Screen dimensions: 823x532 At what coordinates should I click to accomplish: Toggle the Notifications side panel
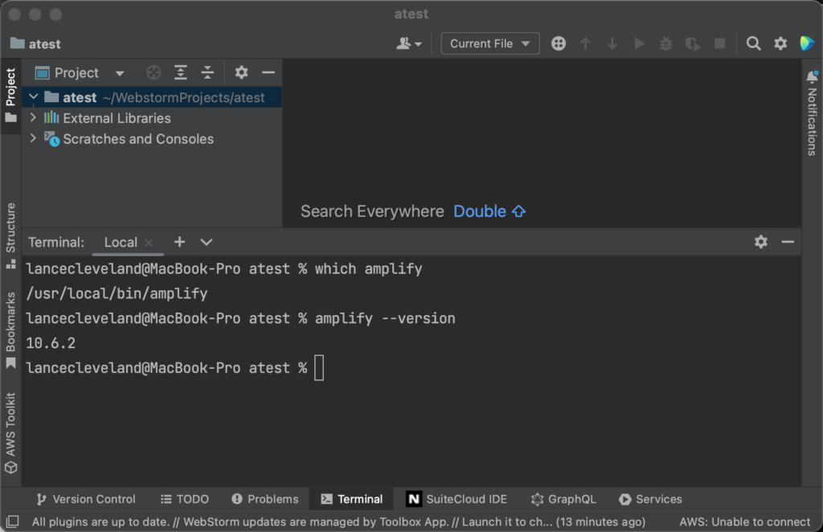pos(812,113)
